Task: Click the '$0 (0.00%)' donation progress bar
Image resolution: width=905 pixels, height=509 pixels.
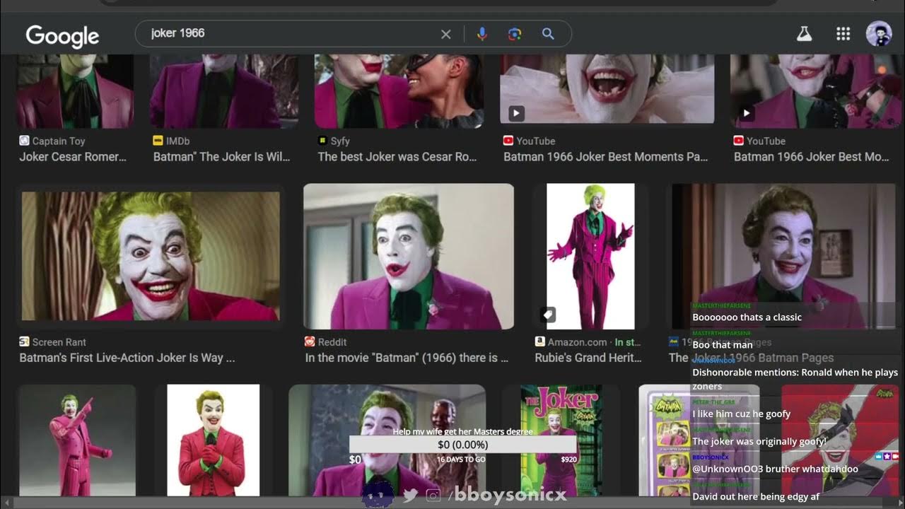Action: (x=462, y=445)
